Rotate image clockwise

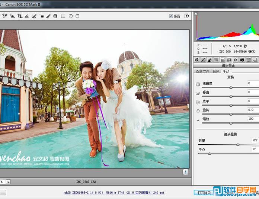pos(77,16)
